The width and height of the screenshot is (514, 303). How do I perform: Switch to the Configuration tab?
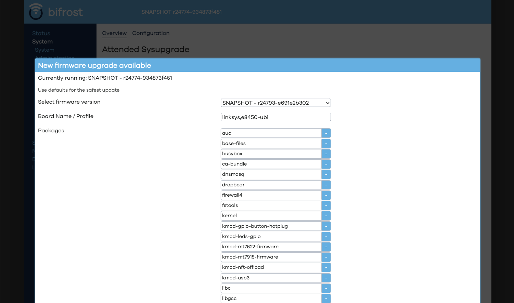151,33
